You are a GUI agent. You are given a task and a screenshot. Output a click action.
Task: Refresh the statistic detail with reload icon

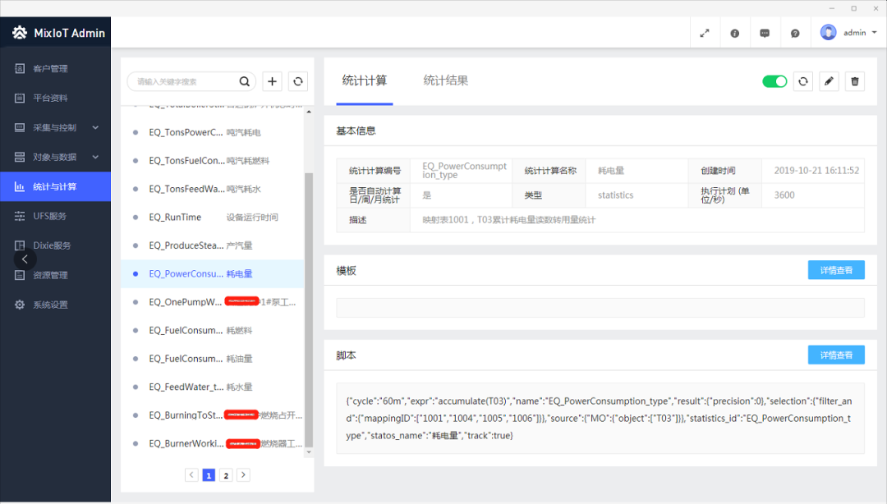[802, 81]
